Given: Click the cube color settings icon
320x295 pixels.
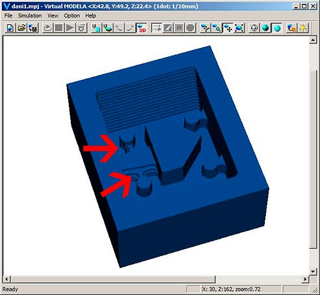Looking at the screenshot, I should coord(291,28).
